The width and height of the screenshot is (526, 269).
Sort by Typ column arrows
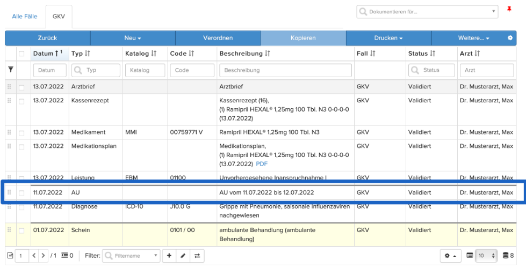click(x=87, y=54)
